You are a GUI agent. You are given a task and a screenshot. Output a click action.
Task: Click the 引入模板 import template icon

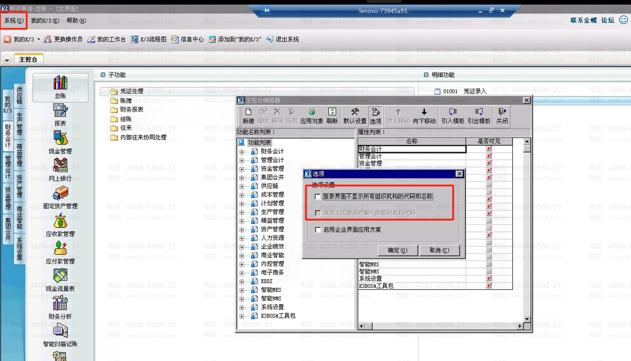click(x=453, y=116)
